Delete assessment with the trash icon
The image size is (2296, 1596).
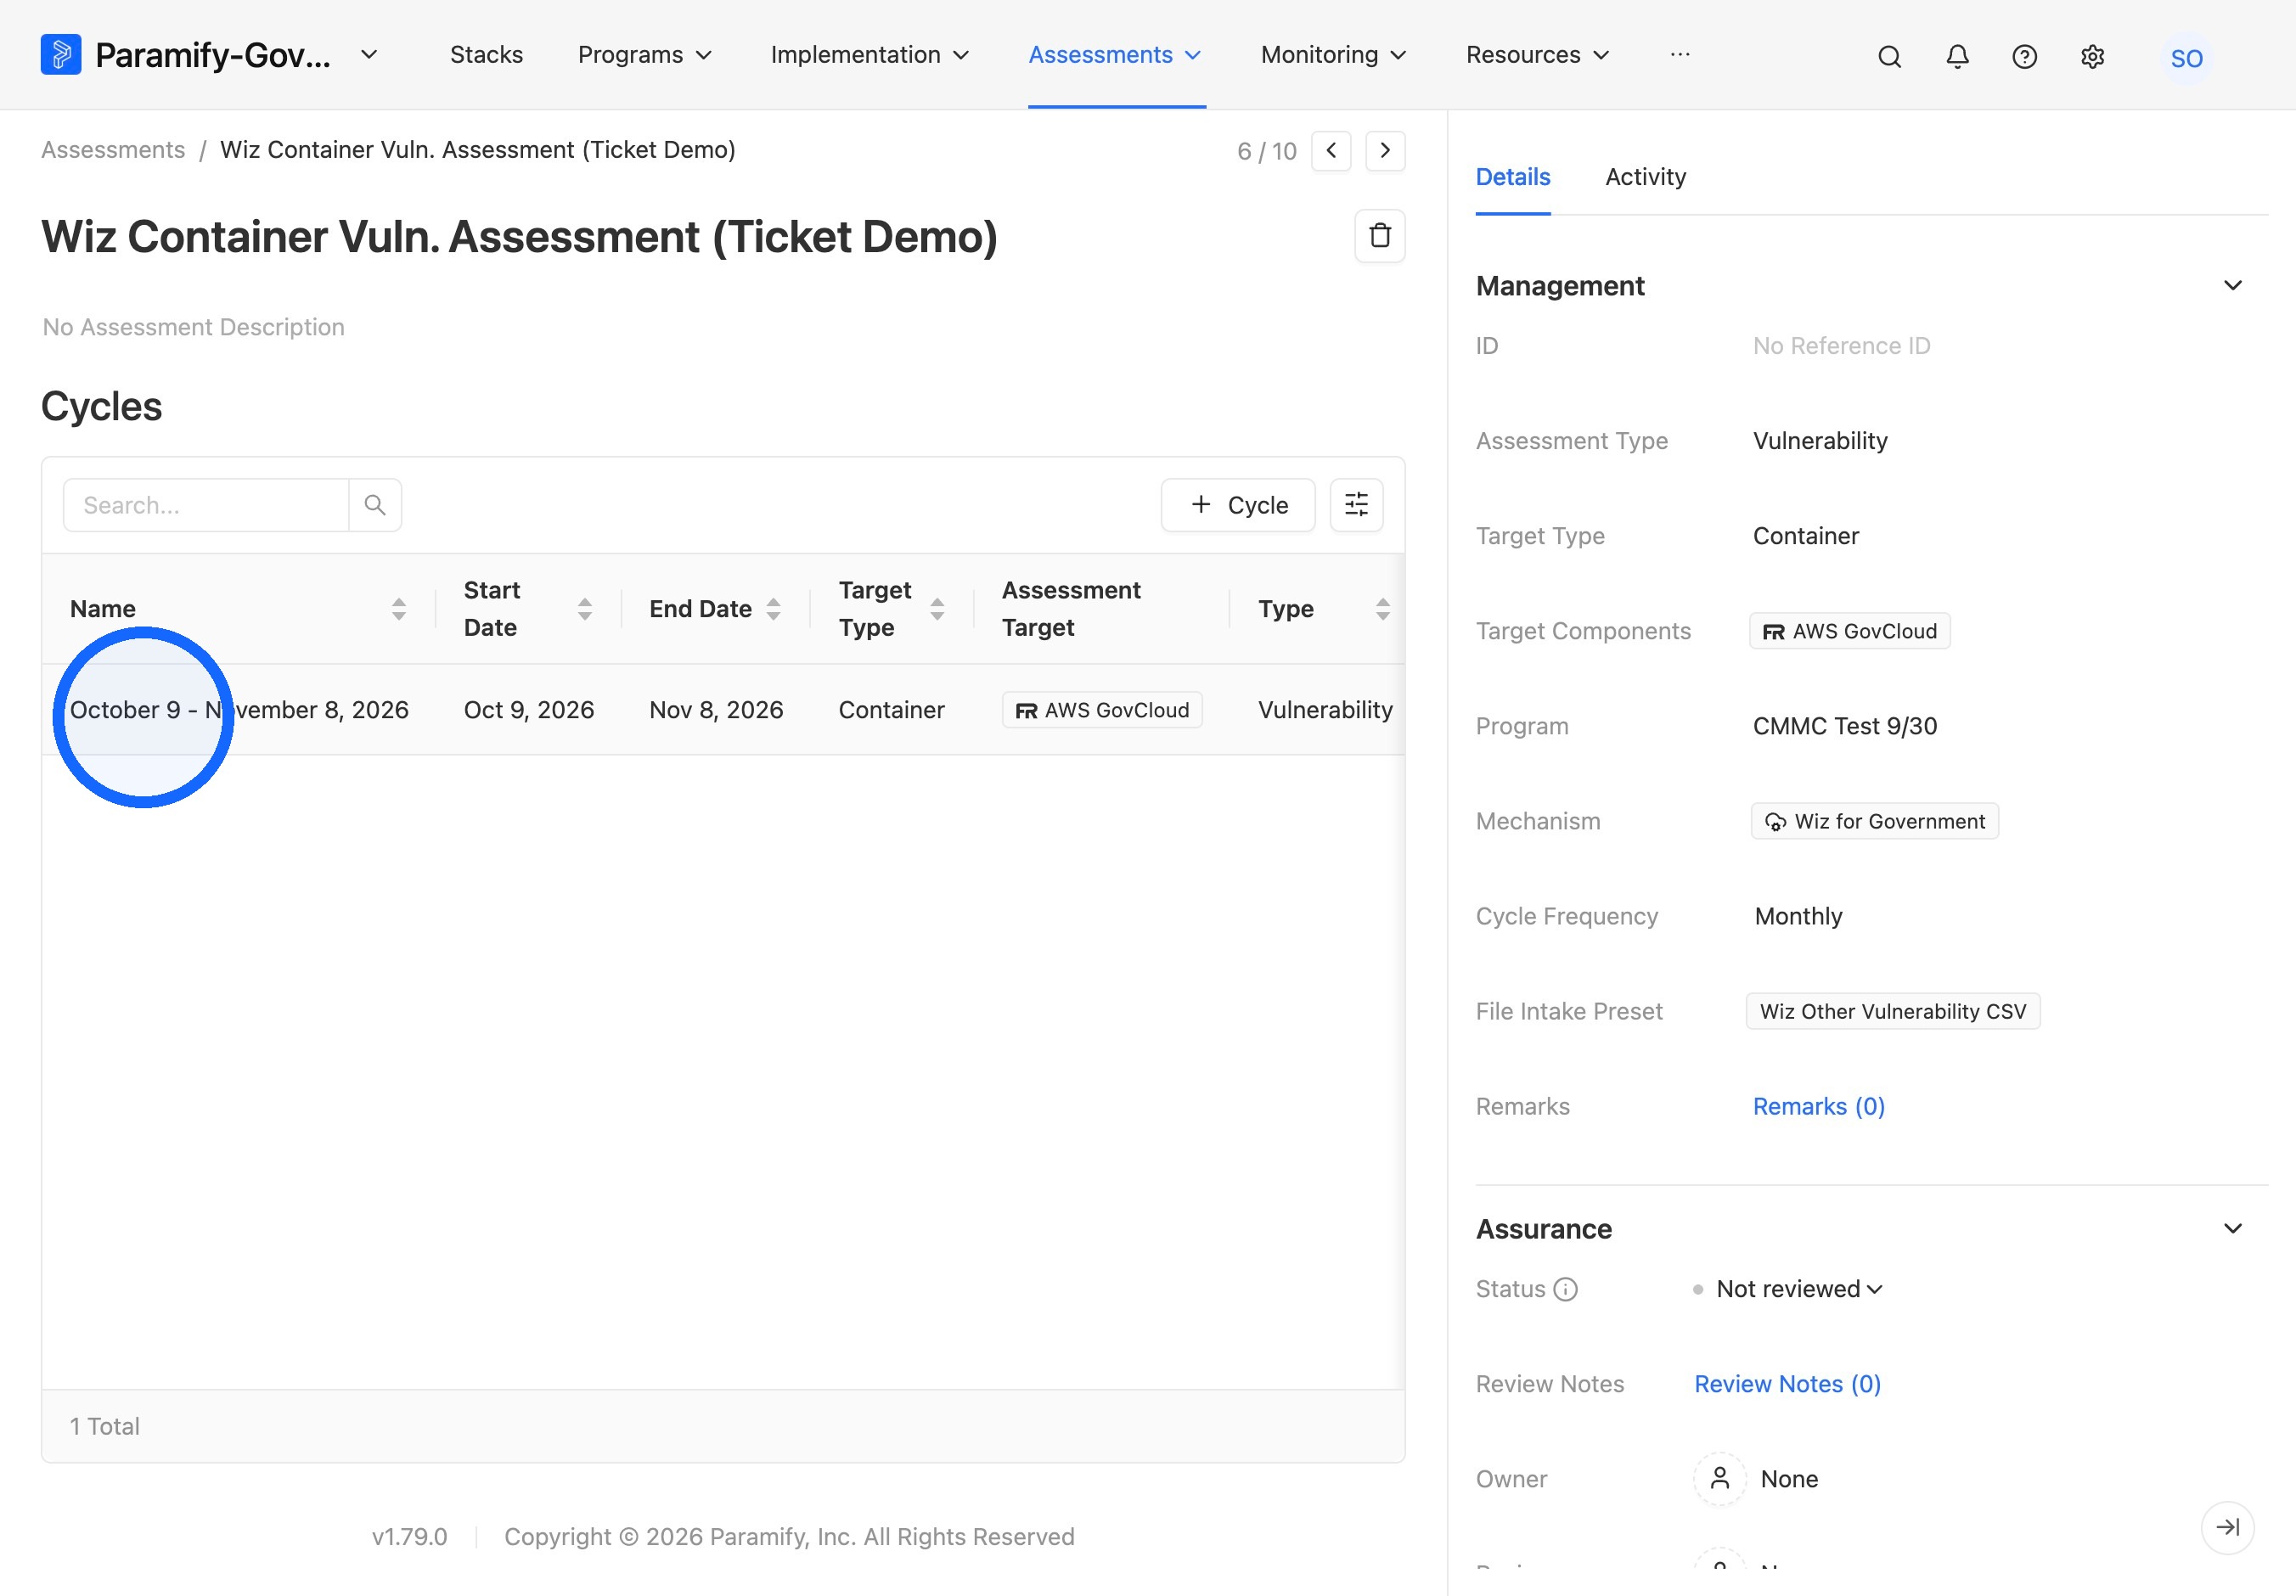[1379, 236]
